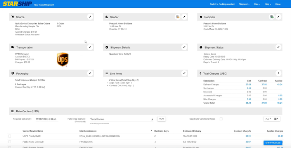291x148 pixels.
Task: Click the Shipment Status question mark icon
Action: pos(201,47)
